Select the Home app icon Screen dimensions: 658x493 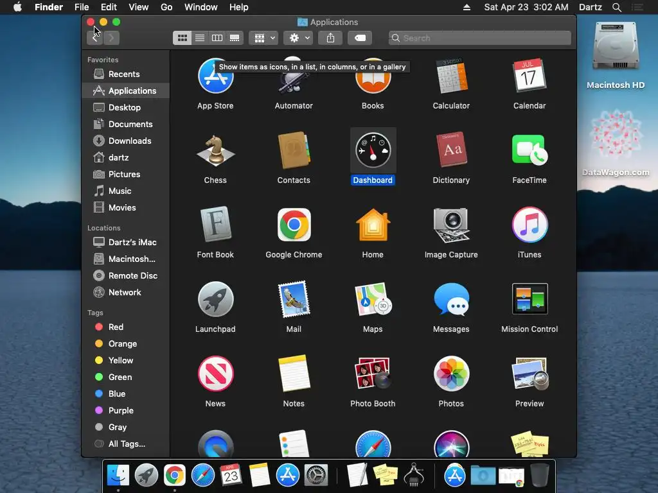click(373, 225)
